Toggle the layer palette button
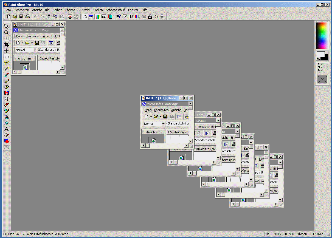 pos(110,16)
